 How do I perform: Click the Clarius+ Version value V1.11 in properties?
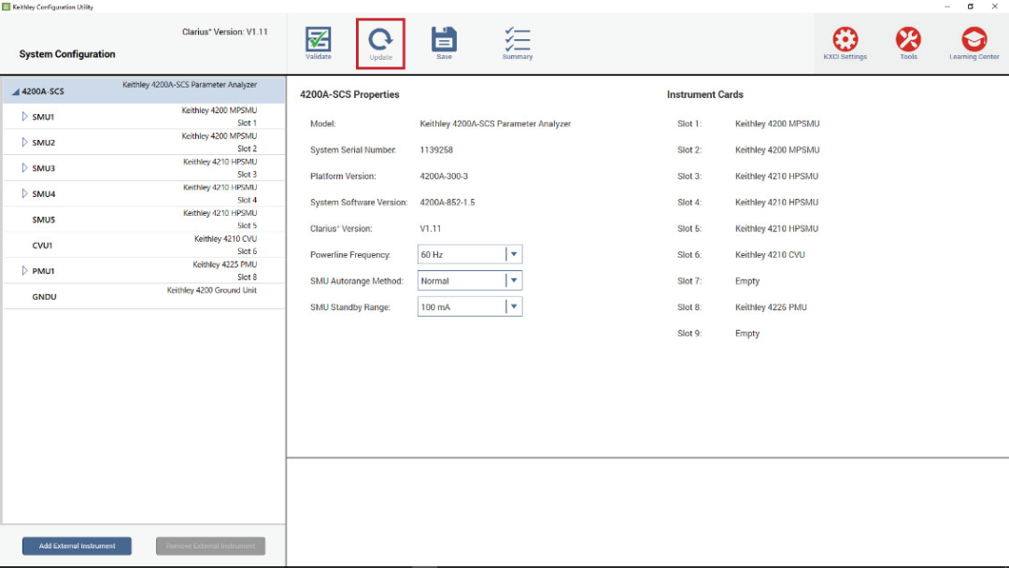431,229
